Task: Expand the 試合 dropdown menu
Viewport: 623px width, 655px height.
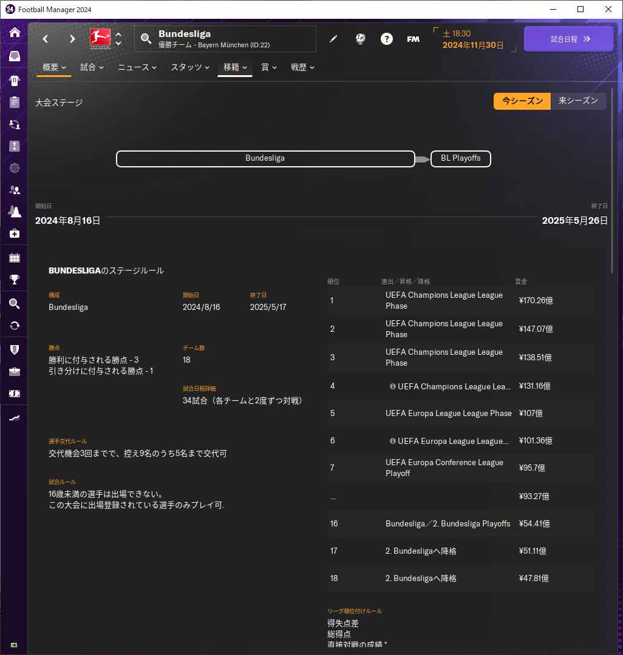Action: (92, 67)
